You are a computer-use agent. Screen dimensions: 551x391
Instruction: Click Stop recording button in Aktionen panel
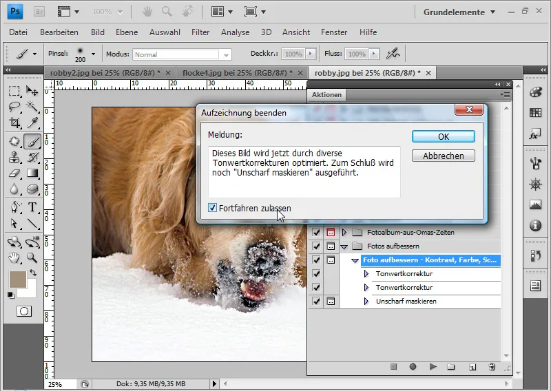(393, 367)
